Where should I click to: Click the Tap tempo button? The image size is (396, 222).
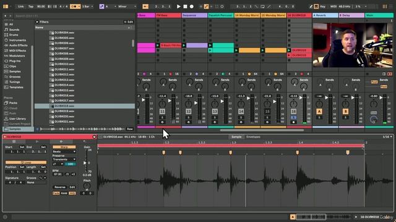31,6
